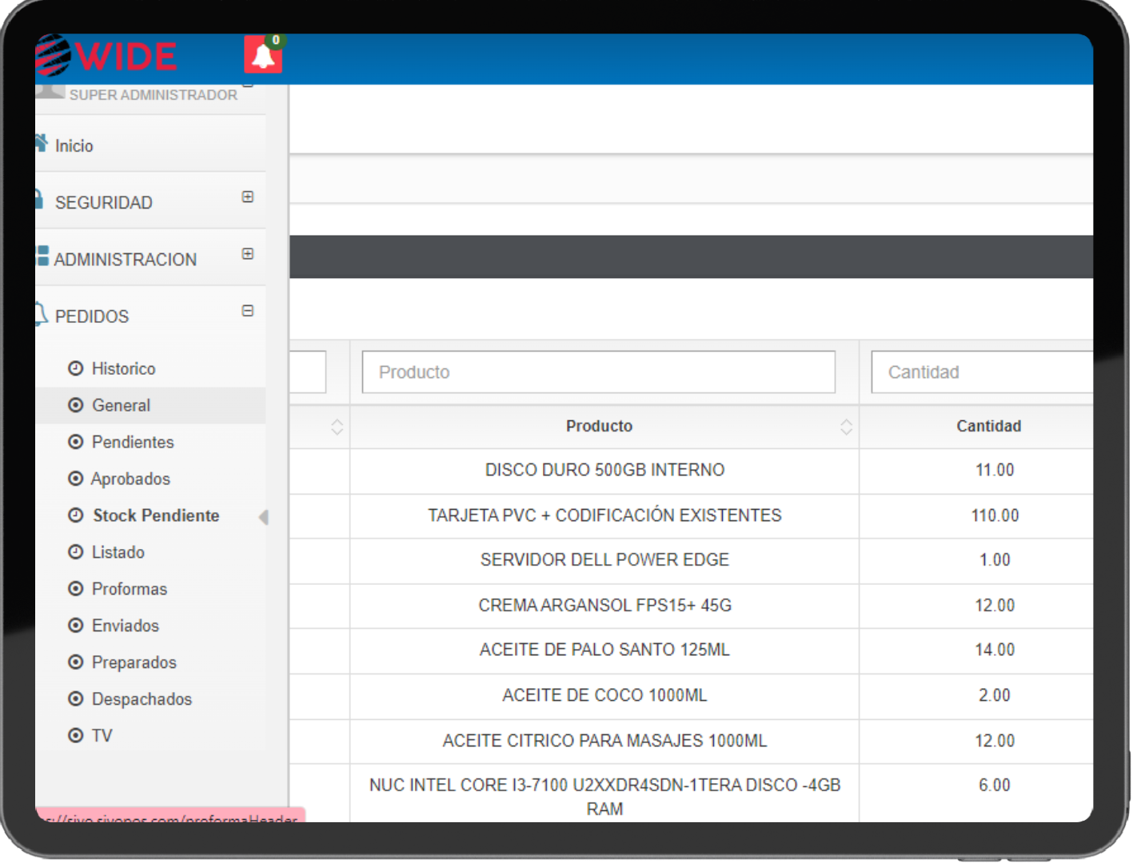
Task: Click the sidebar collapse arrow
Action: (263, 517)
